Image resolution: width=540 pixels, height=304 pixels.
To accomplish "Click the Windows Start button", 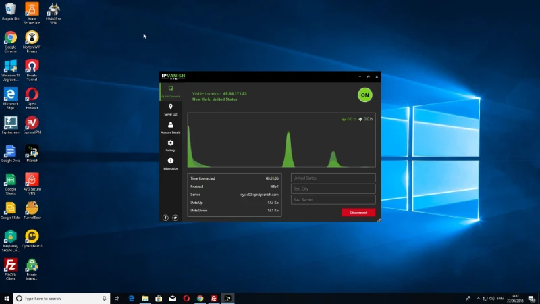I will (7, 298).
